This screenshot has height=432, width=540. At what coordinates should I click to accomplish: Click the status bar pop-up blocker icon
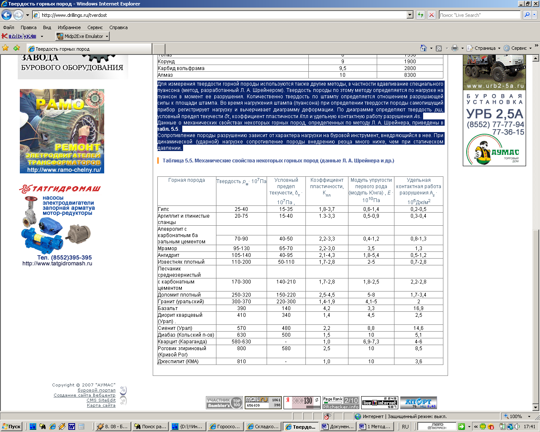click(327, 416)
